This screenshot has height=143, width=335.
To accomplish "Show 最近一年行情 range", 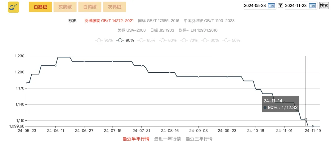I will [167, 139].
